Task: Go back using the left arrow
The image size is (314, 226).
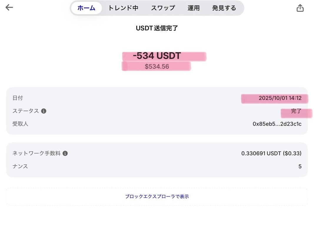Action: coord(9,7)
